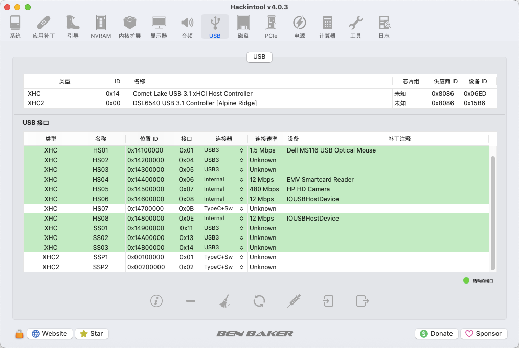
Task: Open HS01 connector type dropdown
Action: click(223, 150)
